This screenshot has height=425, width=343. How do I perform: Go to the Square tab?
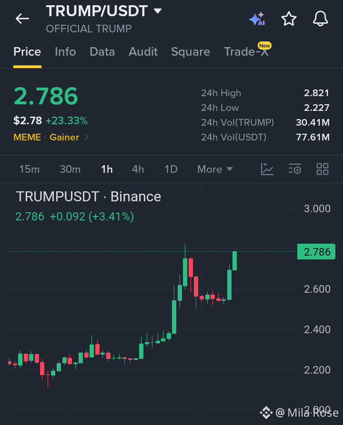(191, 52)
